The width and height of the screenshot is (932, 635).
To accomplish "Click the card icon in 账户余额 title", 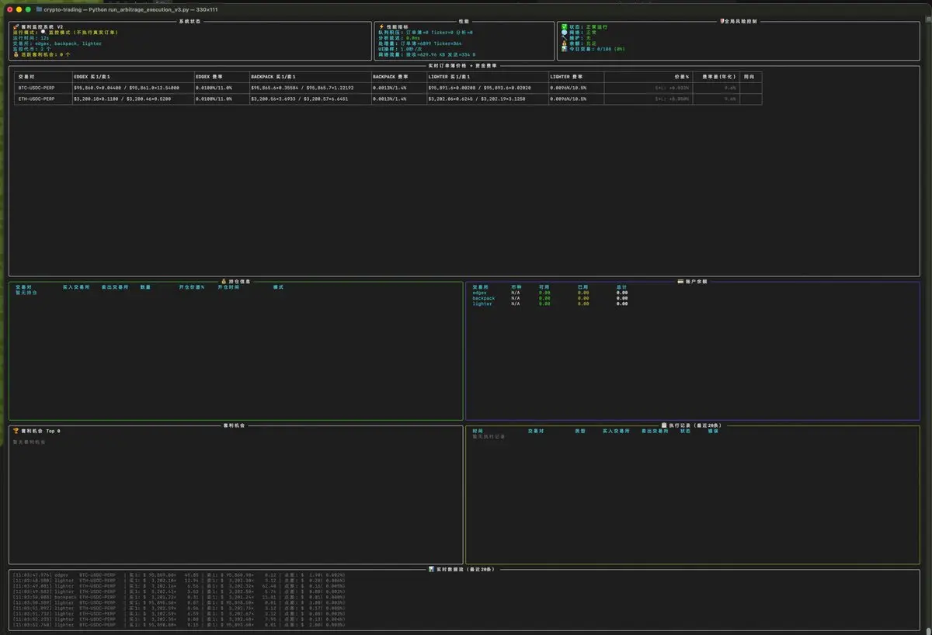I will point(680,281).
